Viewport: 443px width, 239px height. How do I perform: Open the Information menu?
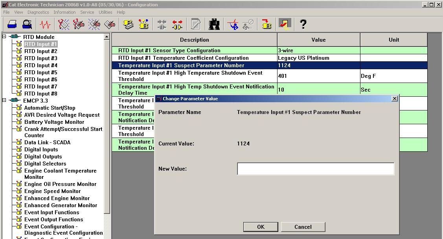point(64,12)
